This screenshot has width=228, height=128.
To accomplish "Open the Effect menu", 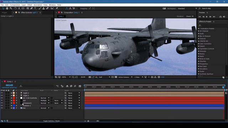I will coord(30,5).
